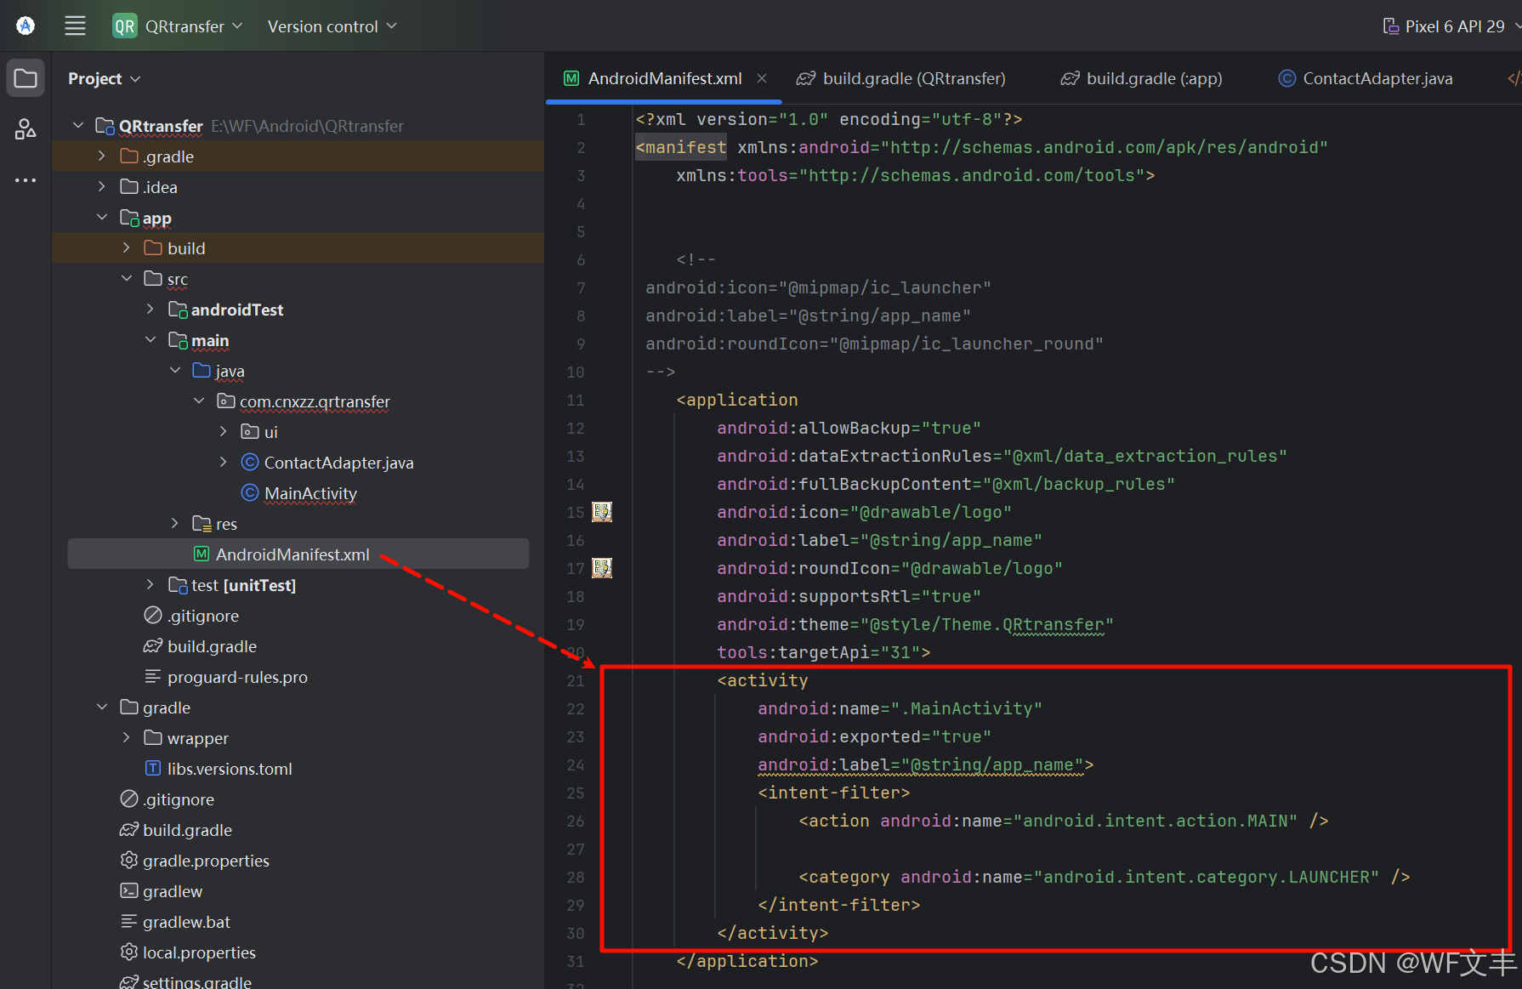Click gutter logo icon on line 15
Image resolution: width=1522 pixels, height=989 pixels.
click(602, 512)
